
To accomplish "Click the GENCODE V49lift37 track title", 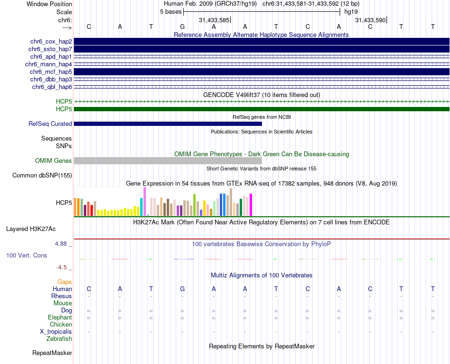I will (261, 95).
